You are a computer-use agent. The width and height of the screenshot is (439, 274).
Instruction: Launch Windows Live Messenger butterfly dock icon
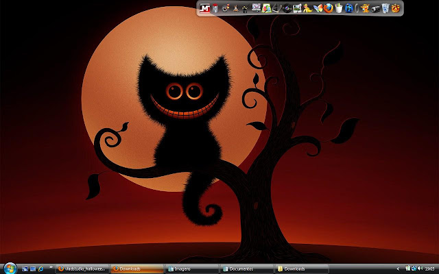[318, 8]
